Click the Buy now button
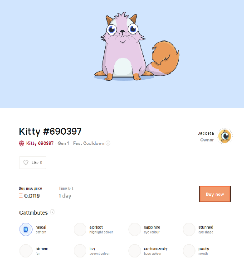 215,194
